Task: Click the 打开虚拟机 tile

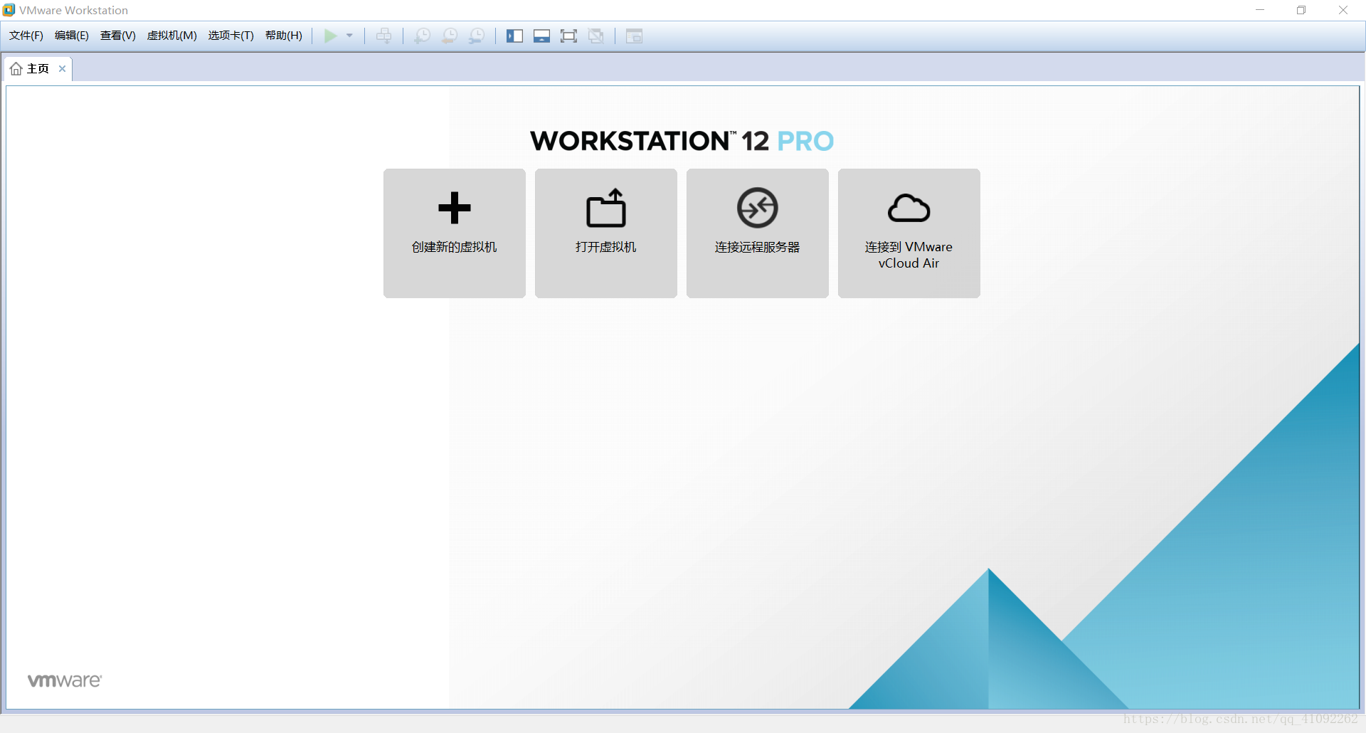Action: click(x=606, y=233)
